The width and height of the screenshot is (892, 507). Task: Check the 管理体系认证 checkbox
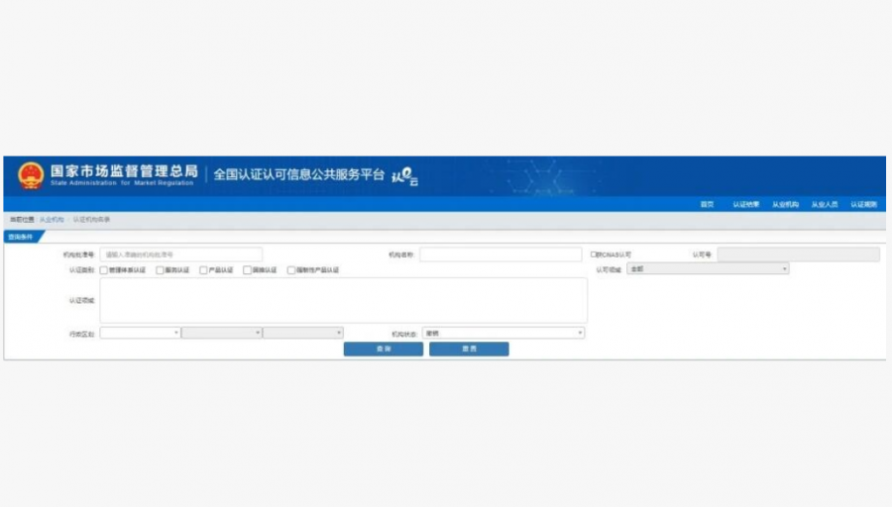coord(104,269)
